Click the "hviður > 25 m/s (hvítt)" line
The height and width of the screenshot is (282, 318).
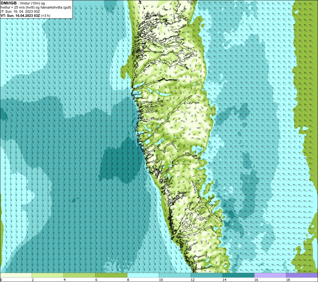pos(17,8)
